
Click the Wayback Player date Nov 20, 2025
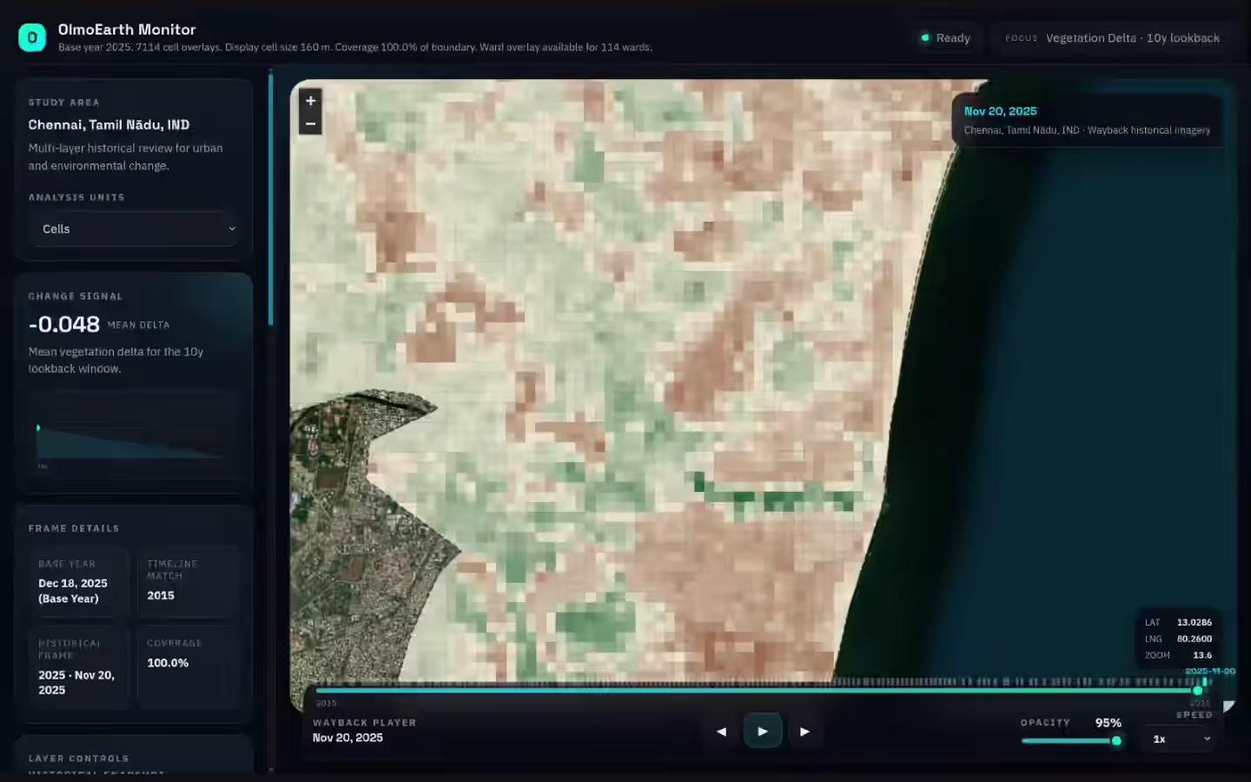(x=347, y=738)
